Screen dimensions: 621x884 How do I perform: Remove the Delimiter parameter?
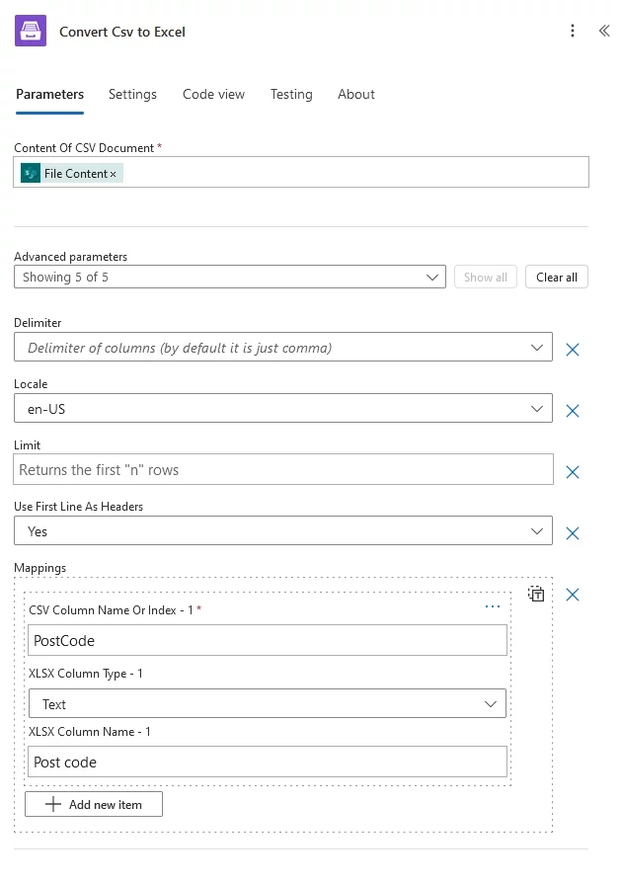pyautogui.click(x=573, y=350)
